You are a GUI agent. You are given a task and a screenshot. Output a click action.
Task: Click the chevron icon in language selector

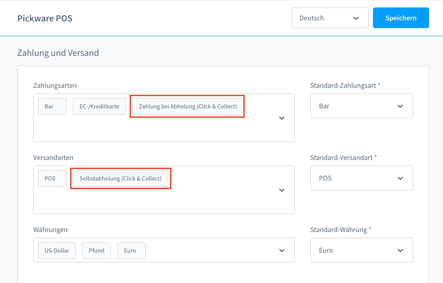point(356,18)
